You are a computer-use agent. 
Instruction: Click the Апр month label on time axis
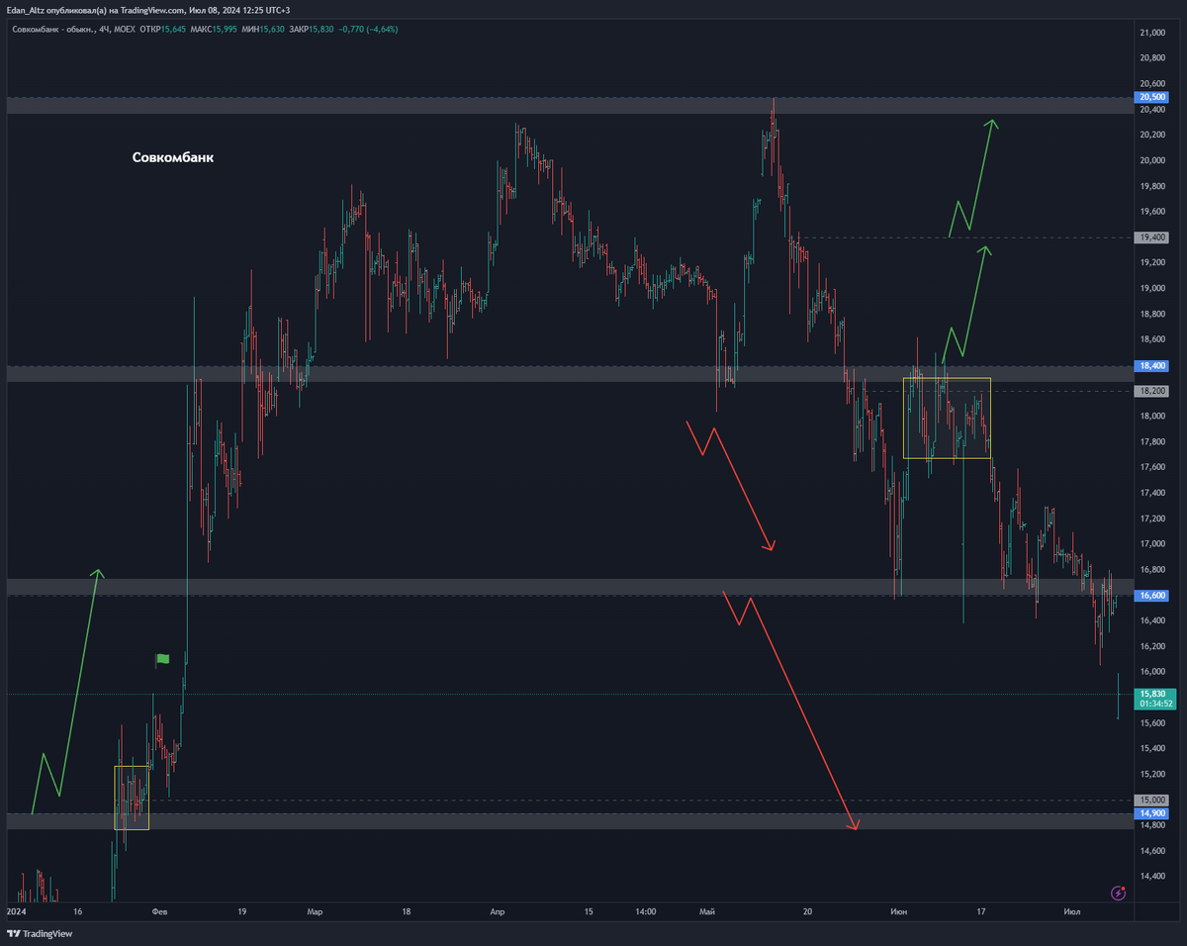point(497,910)
